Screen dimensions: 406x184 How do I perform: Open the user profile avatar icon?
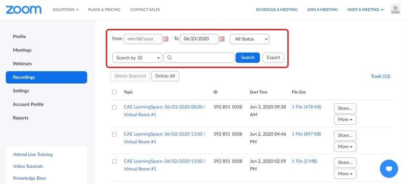click(x=395, y=10)
